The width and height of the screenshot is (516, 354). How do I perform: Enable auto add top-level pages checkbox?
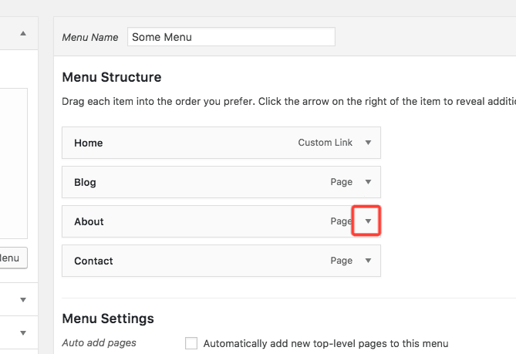click(191, 342)
